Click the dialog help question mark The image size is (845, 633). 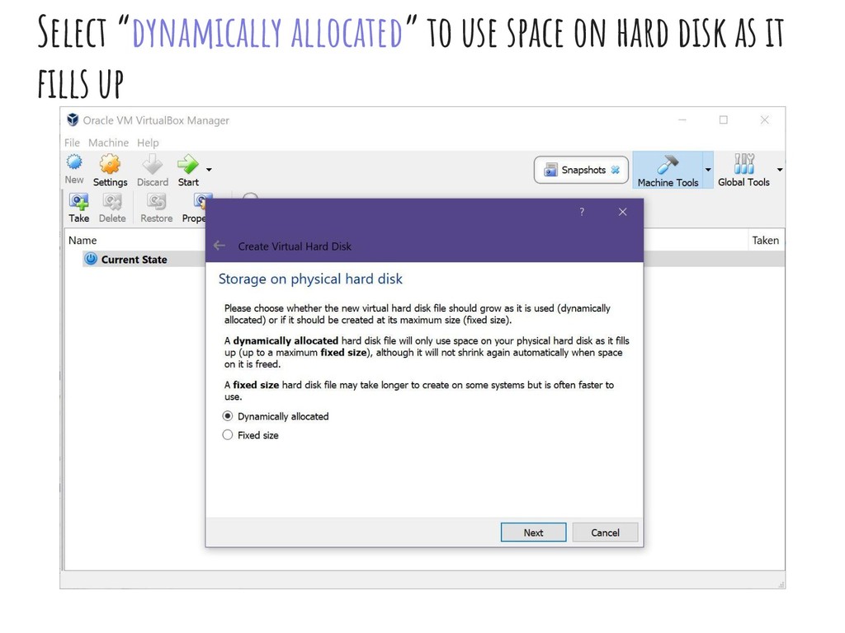[582, 212]
